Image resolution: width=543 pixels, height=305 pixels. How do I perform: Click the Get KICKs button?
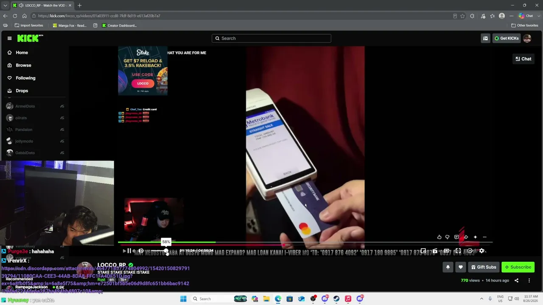click(x=507, y=38)
